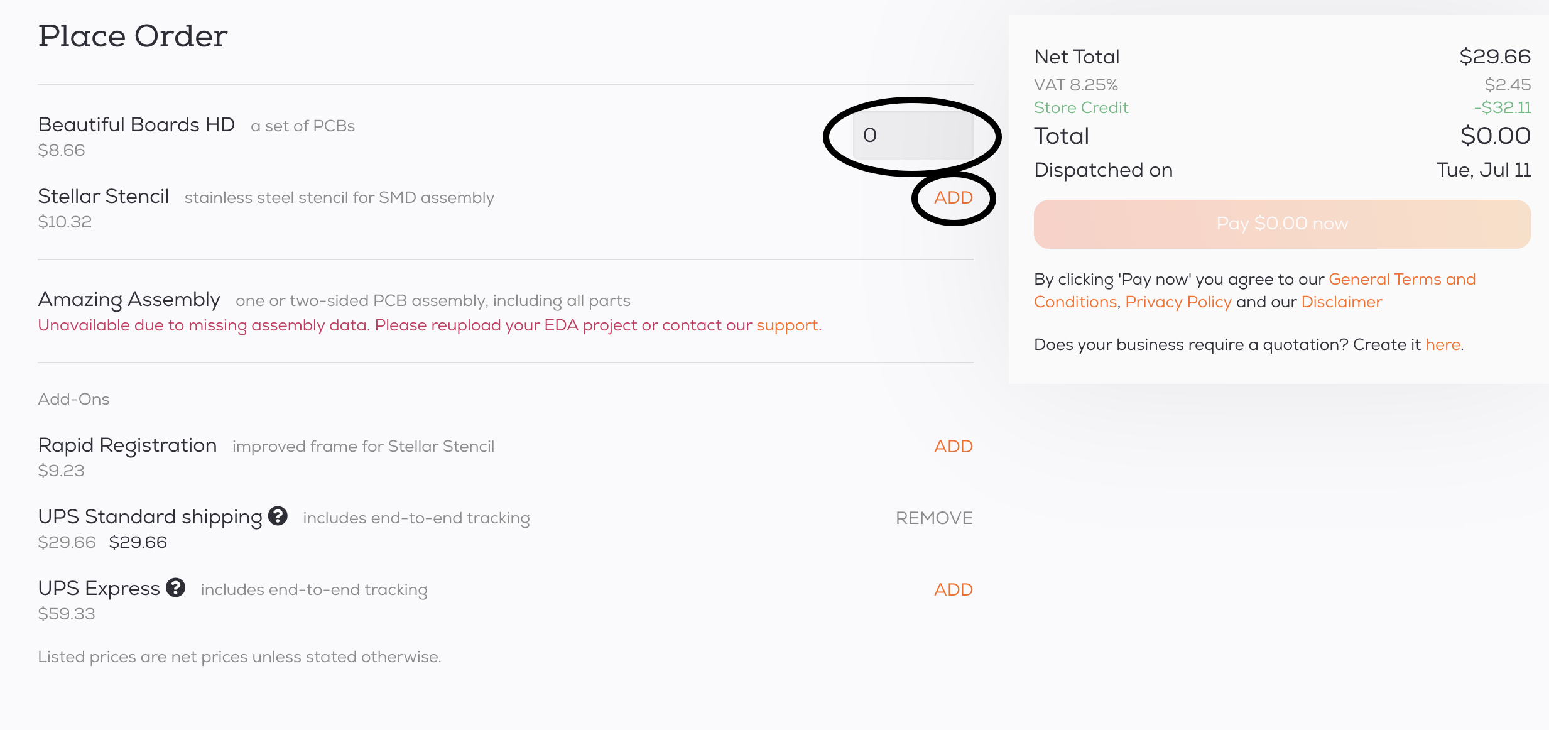
Task: Click the UPS Standard shipping label
Action: click(150, 516)
